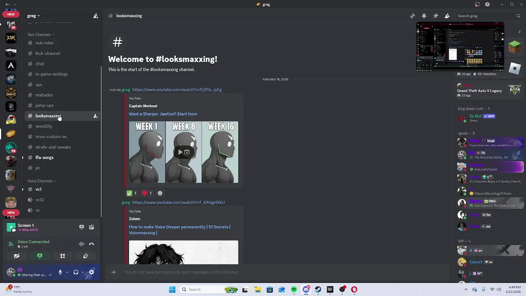Mute the microphone
The width and height of the screenshot is (526, 296).
(x=60, y=272)
